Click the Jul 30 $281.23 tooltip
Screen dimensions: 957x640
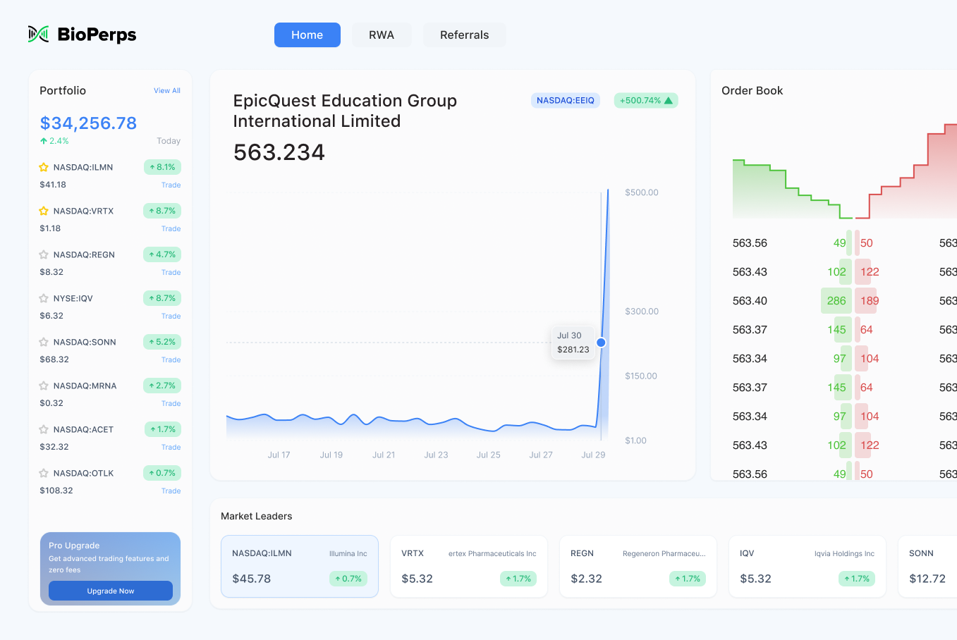tap(573, 343)
